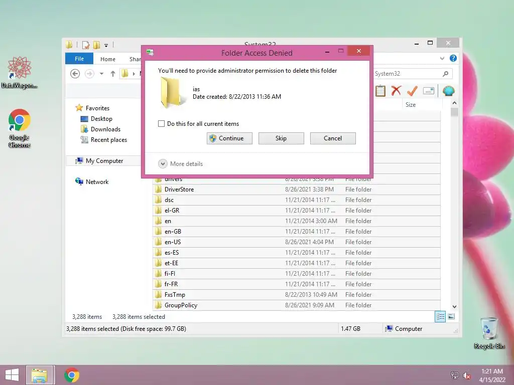This screenshot has width=514, height=385.
Task: Click the Windows Start button
Action: coord(12,375)
